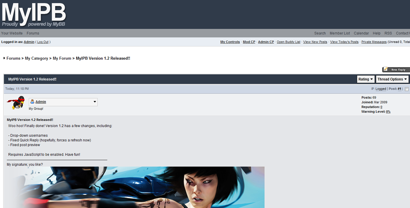The width and height of the screenshot is (410, 208).
Task: Expand the Admin username drop-down arrow
Action: click(94, 102)
